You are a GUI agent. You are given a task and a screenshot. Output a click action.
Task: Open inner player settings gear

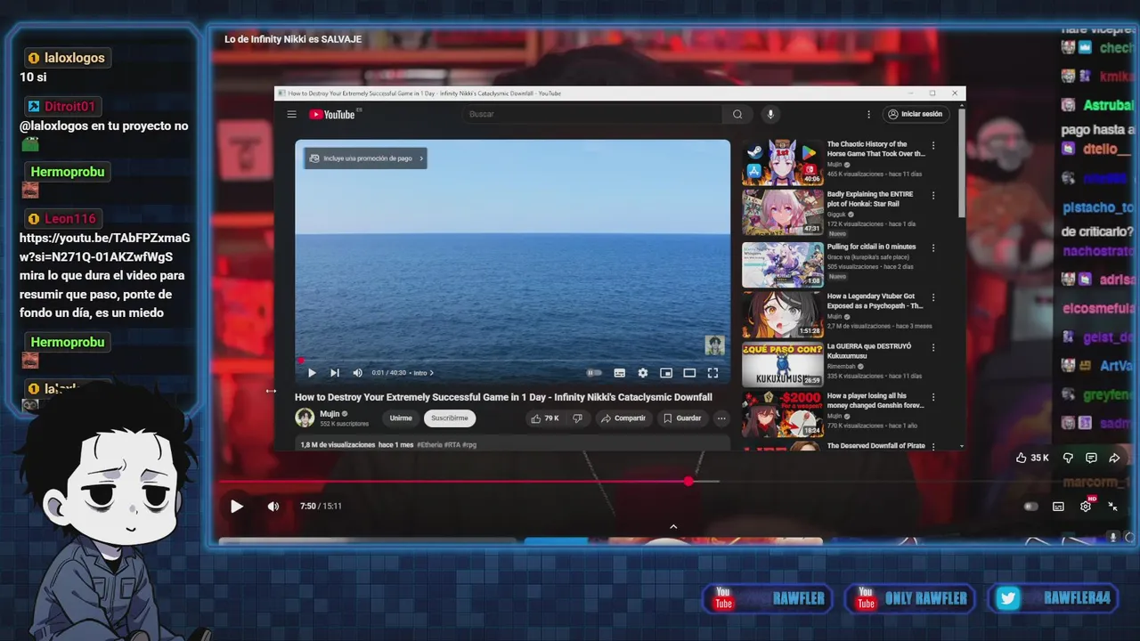click(x=643, y=373)
